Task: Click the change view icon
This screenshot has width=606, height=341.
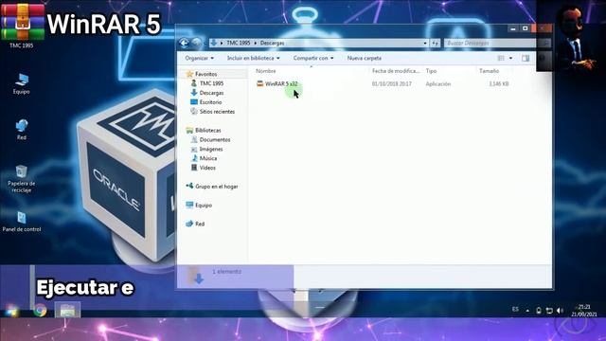Action: [x=501, y=58]
